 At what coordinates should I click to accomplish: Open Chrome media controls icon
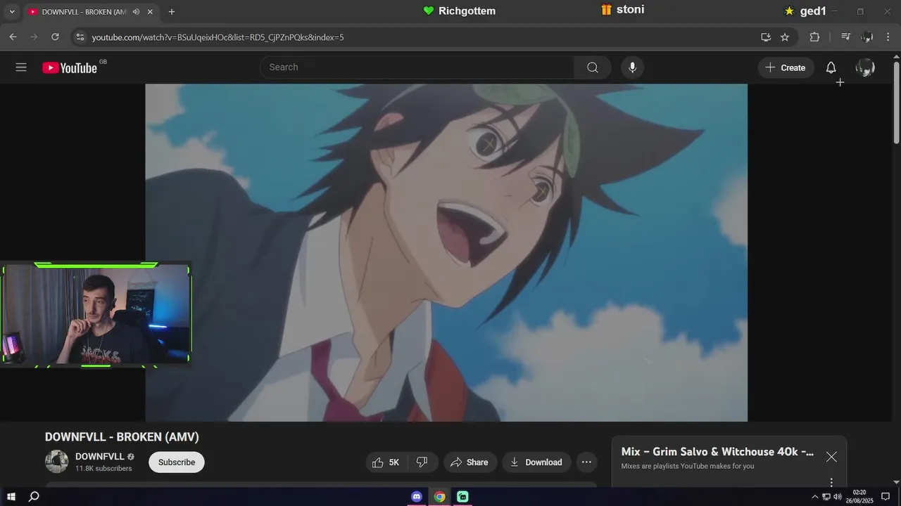[846, 37]
